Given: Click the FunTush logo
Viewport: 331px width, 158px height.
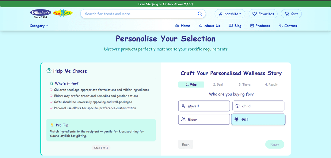Looking at the screenshot, I should [x=63, y=13].
